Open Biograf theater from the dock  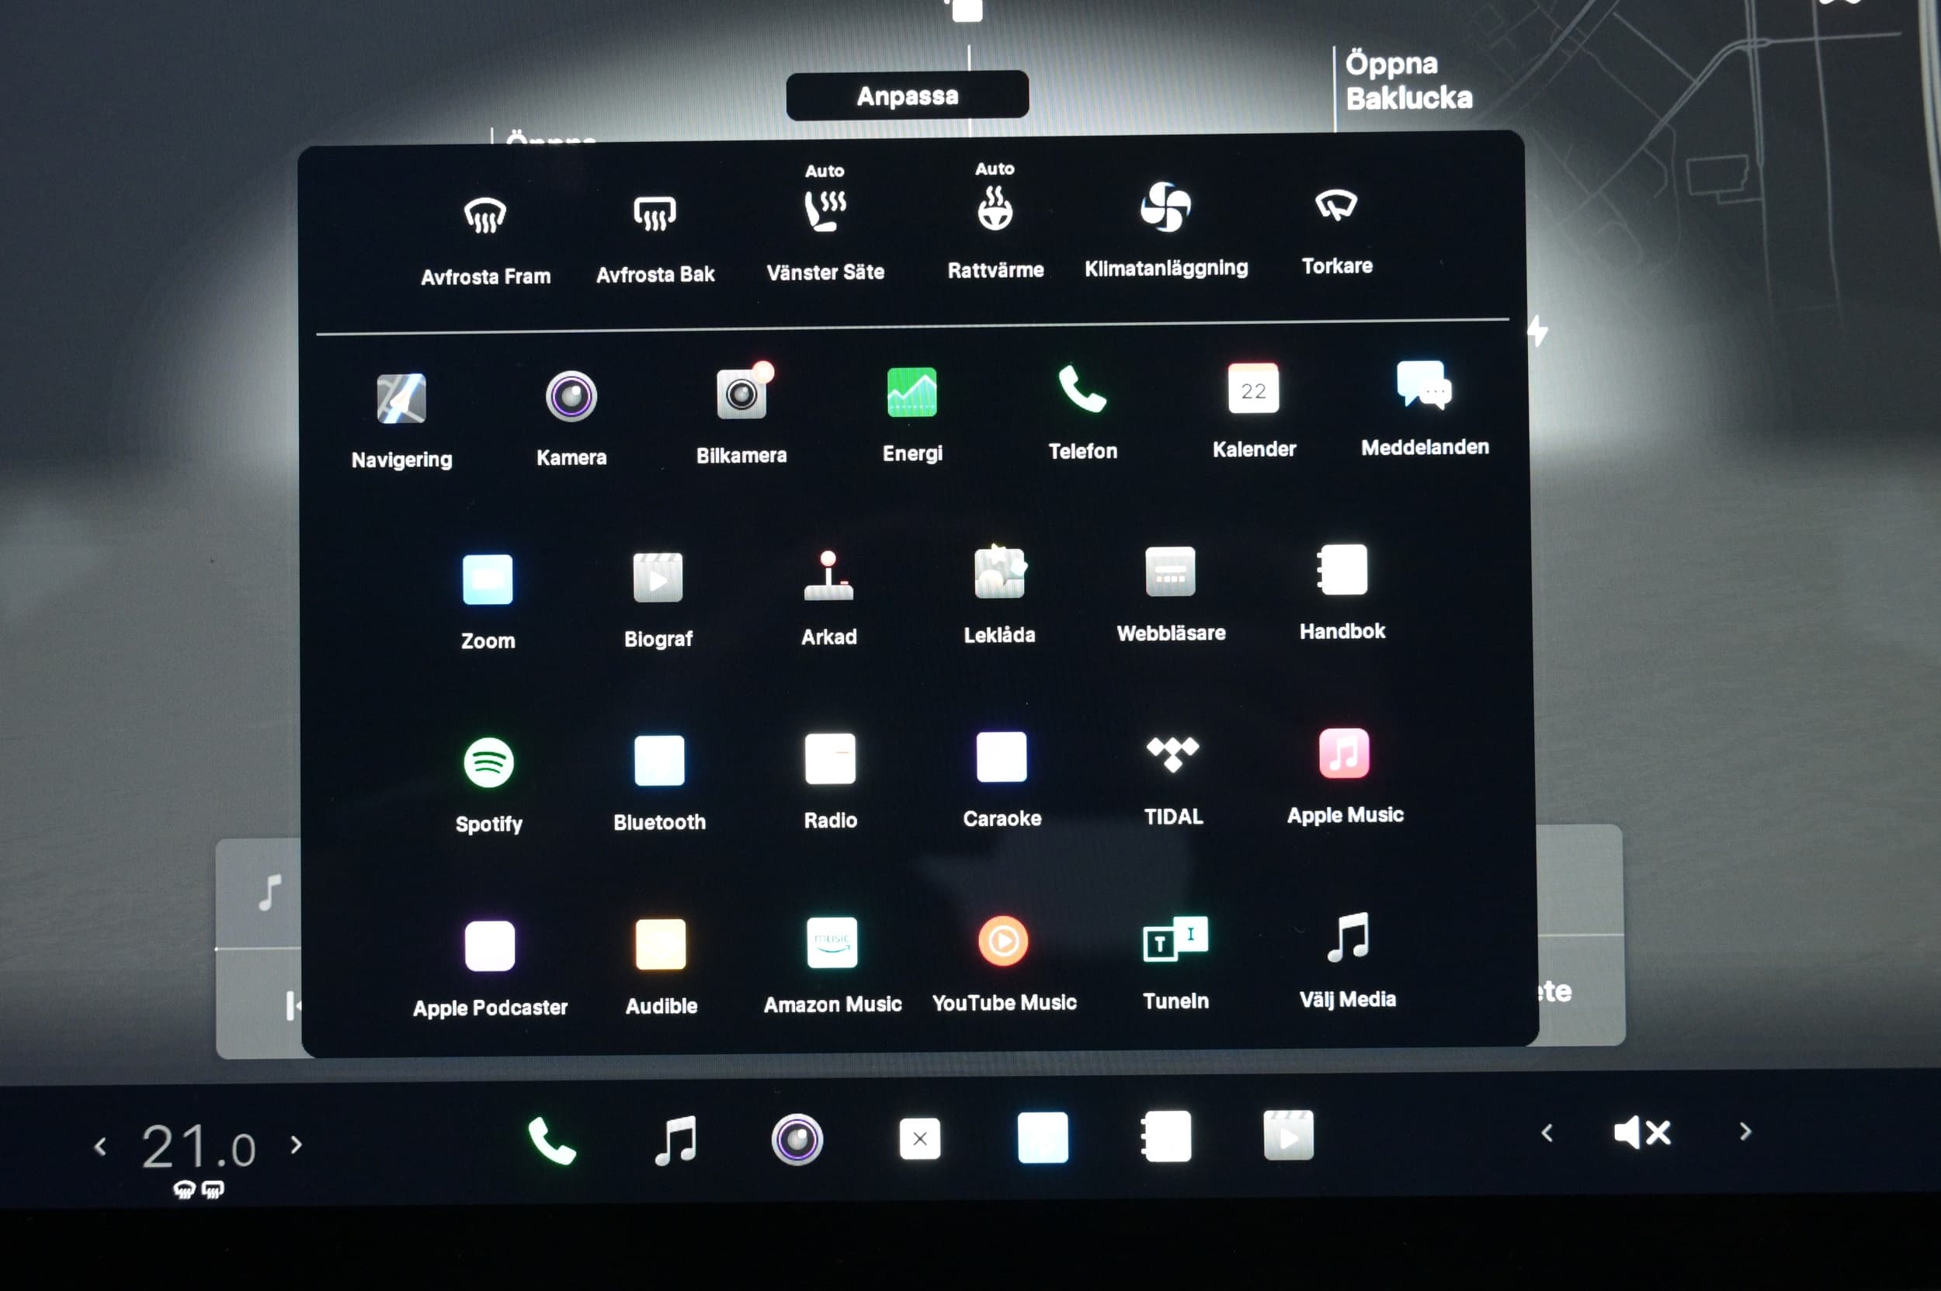coord(1289,1136)
